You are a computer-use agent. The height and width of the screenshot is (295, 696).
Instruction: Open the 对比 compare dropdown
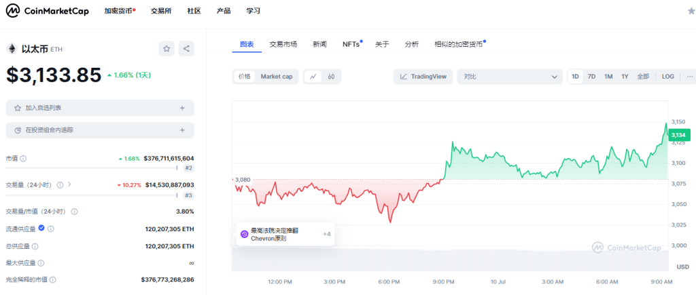pyautogui.click(x=509, y=77)
